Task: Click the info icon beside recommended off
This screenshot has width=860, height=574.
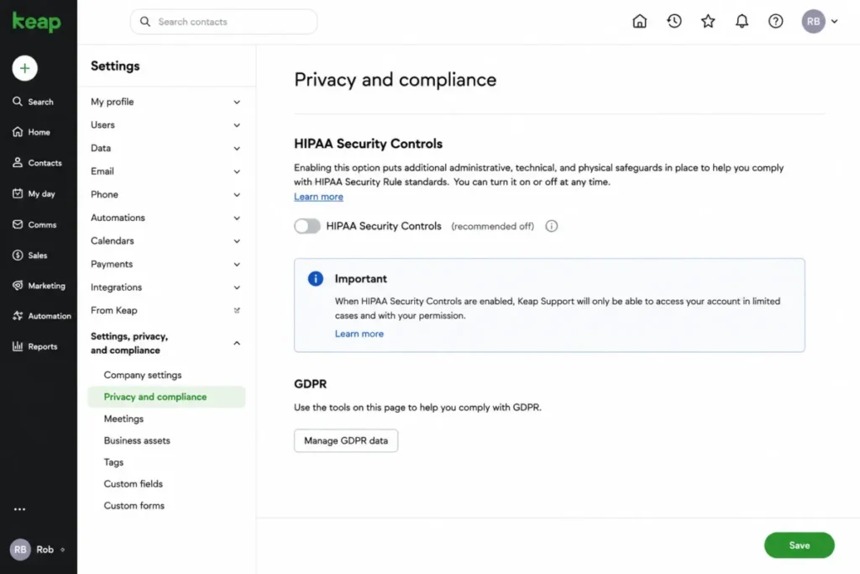Action: point(551,226)
